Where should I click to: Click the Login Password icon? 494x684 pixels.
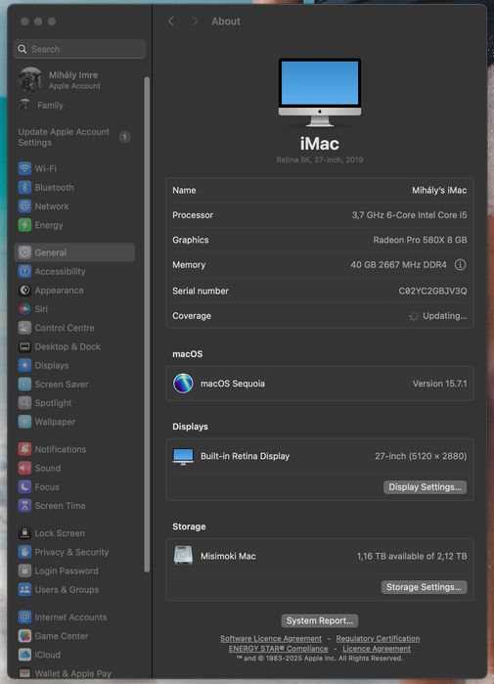coord(24,570)
